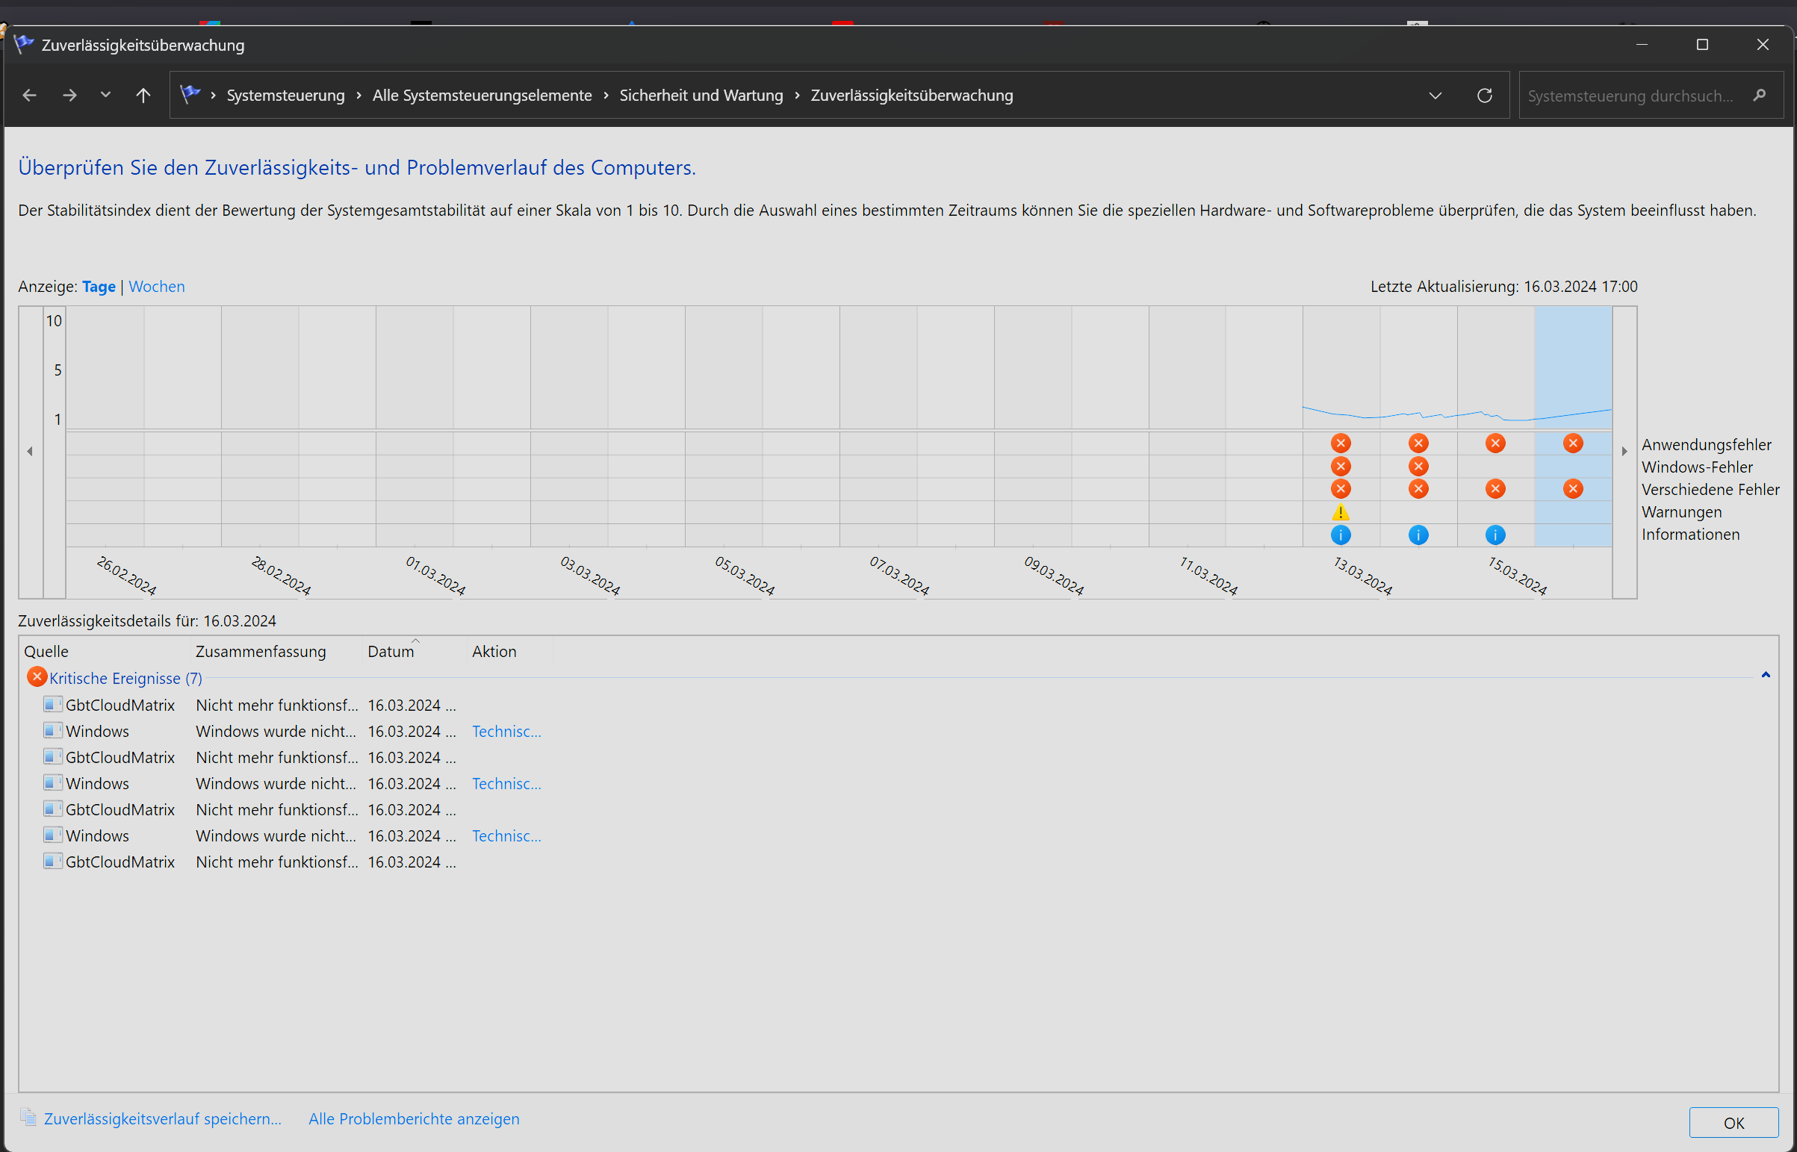Sort the list by the Datum column

click(391, 652)
